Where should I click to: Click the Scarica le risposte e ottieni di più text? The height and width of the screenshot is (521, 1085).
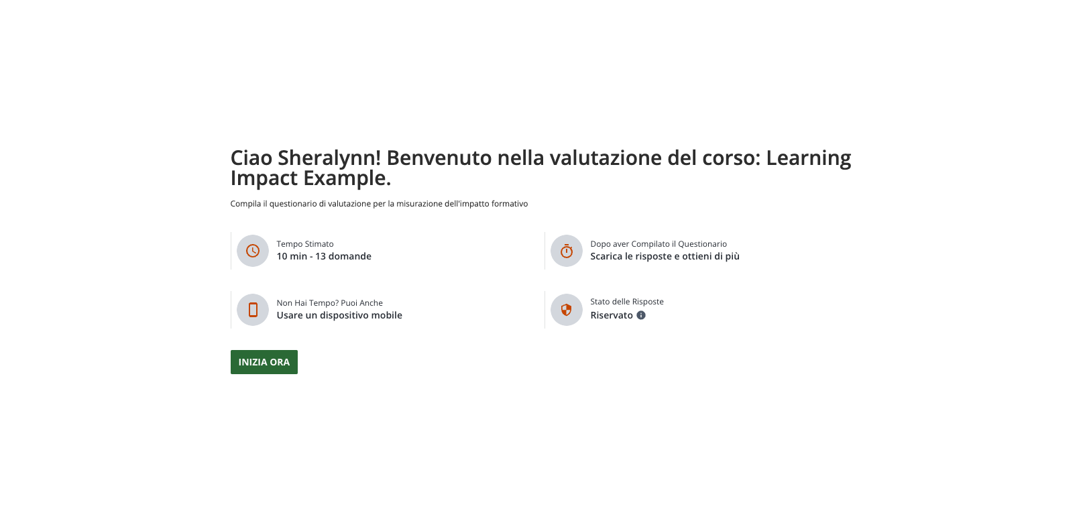[665, 256]
